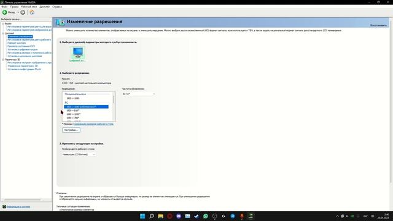Image resolution: width=393 pixels, height=221 pixels.
Task: Open the desktop color depth dropdown
Action: (79, 155)
